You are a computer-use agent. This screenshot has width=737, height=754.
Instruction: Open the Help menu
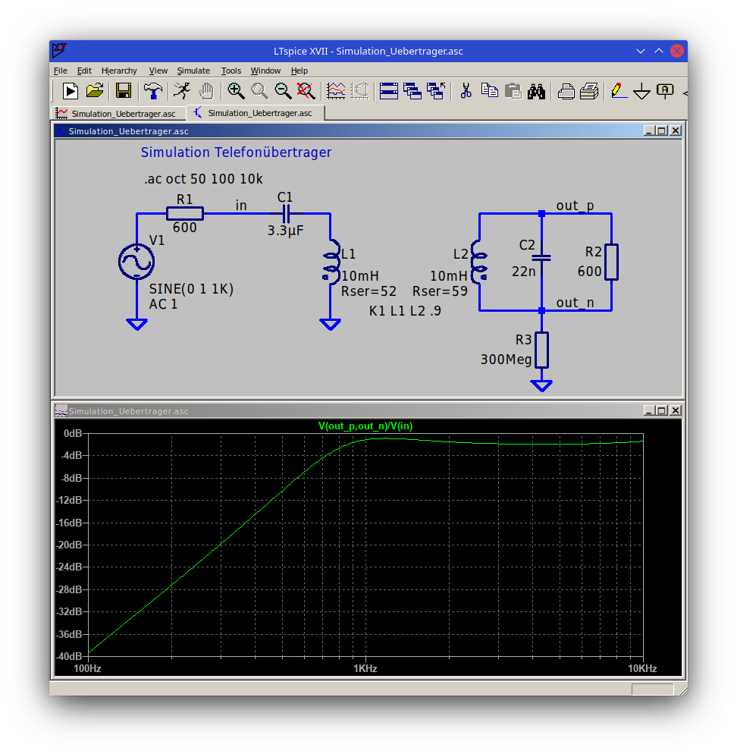[x=299, y=71]
